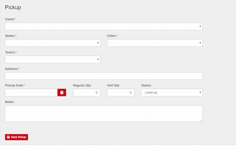Image resolution: width=236 pixels, height=149 pixels.
Task: Open the Client dropdown
Action: click(103, 26)
